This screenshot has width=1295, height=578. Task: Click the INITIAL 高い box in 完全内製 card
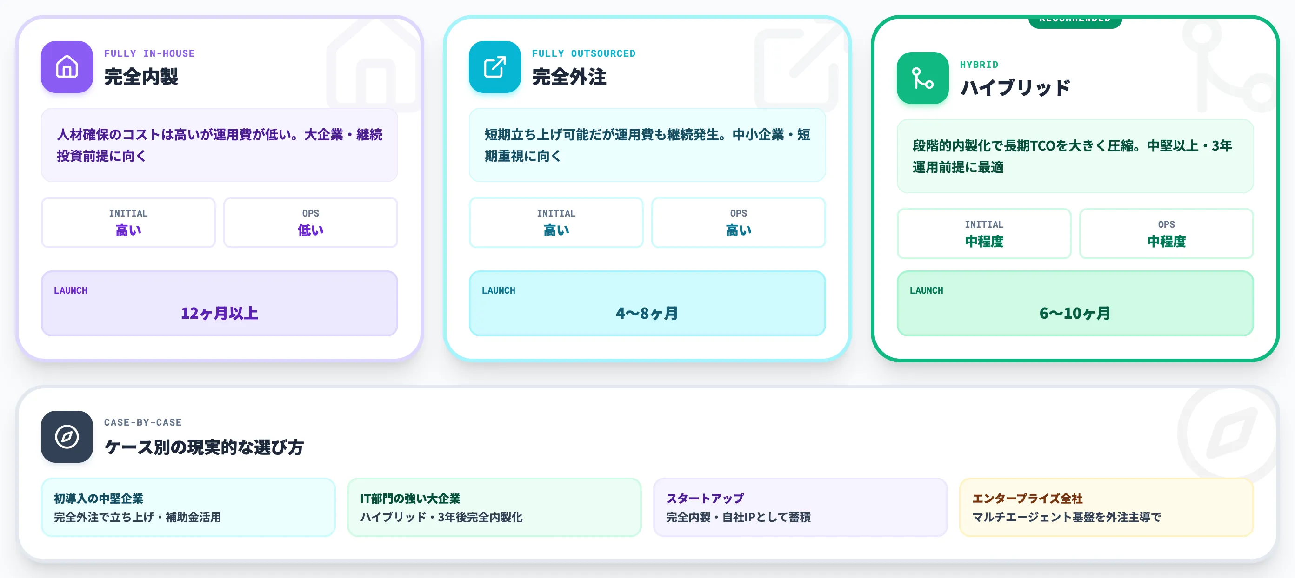pos(128,223)
